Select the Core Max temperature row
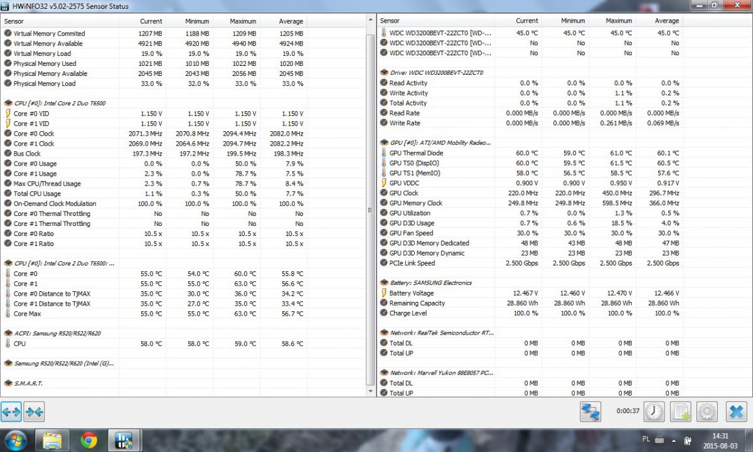The height and width of the screenshot is (452, 753). (x=154, y=314)
